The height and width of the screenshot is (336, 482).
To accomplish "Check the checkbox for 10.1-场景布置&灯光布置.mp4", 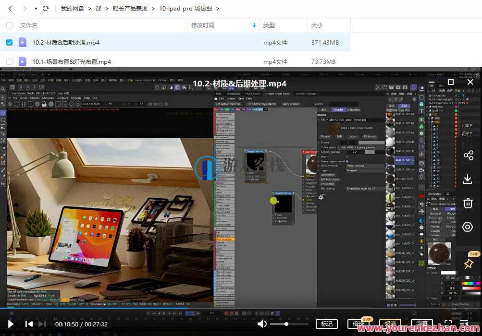I will [x=9, y=61].
